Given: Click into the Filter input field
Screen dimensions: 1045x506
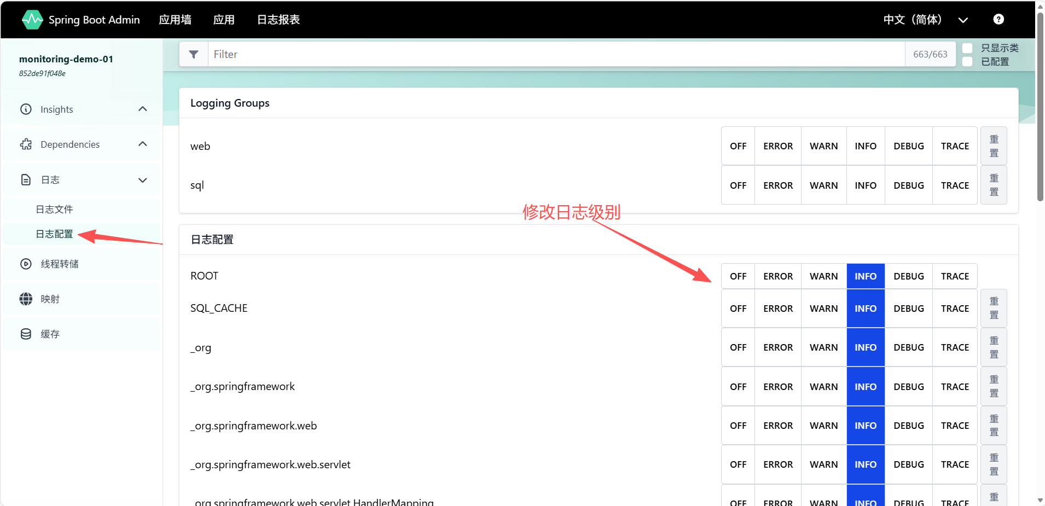Looking at the screenshot, I should [x=556, y=54].
